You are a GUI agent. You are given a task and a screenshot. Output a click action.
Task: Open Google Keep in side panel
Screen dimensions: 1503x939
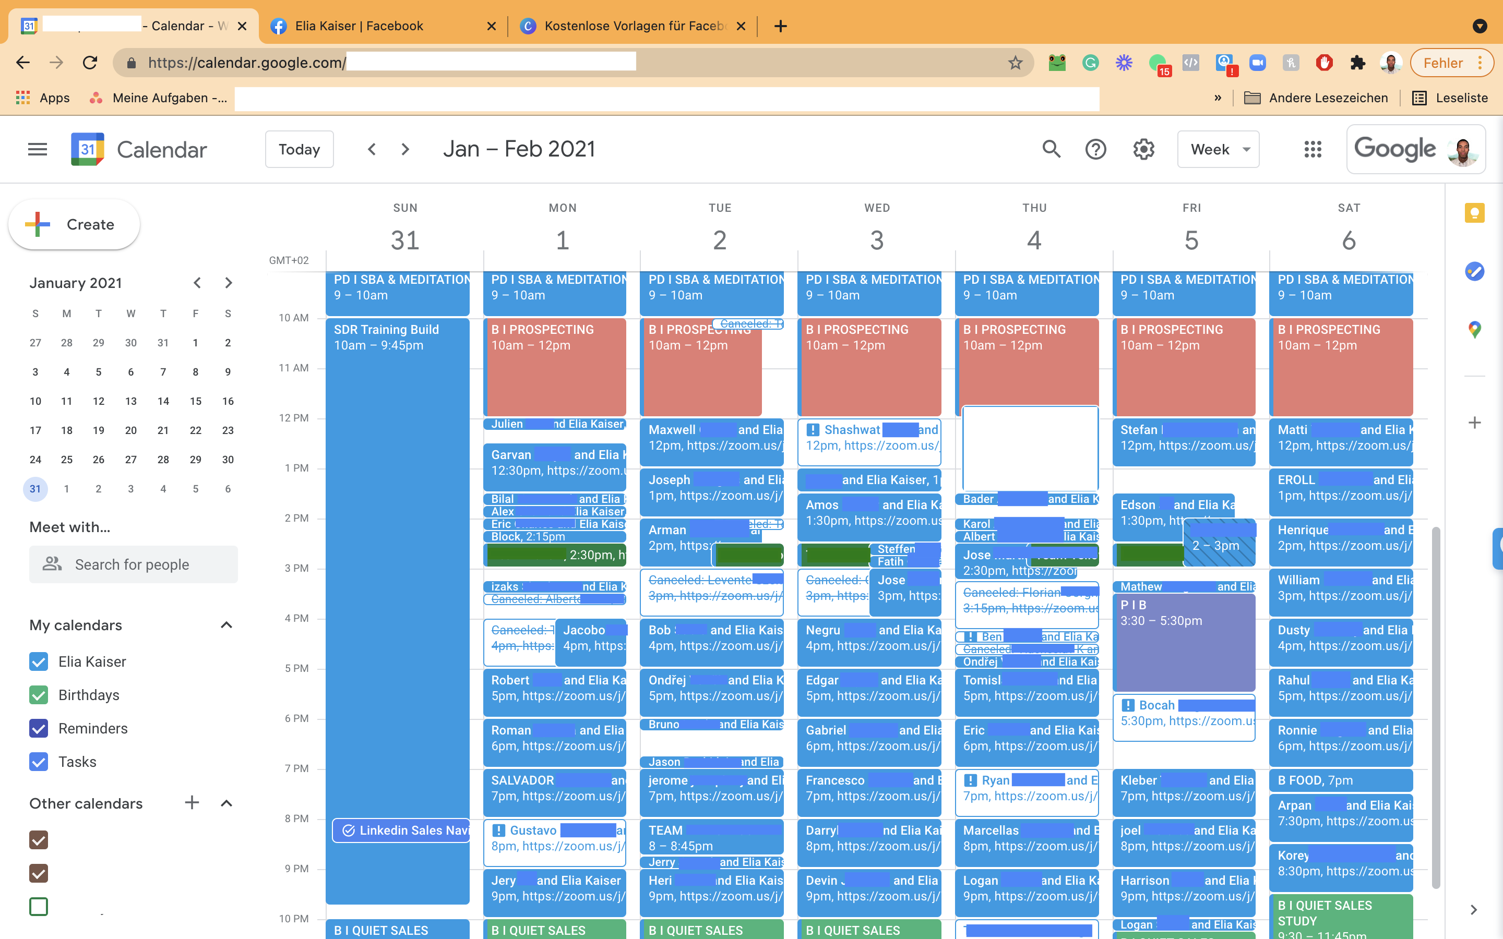point(1474,214)
